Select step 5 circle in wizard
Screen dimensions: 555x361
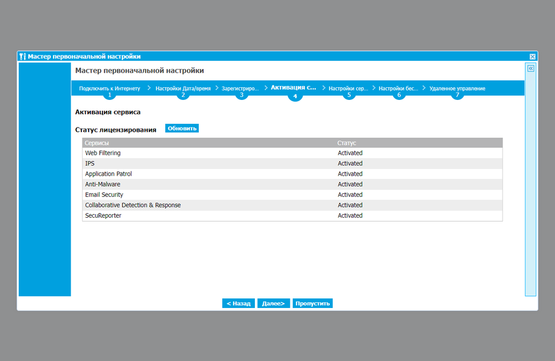click(x=349, y=94)
